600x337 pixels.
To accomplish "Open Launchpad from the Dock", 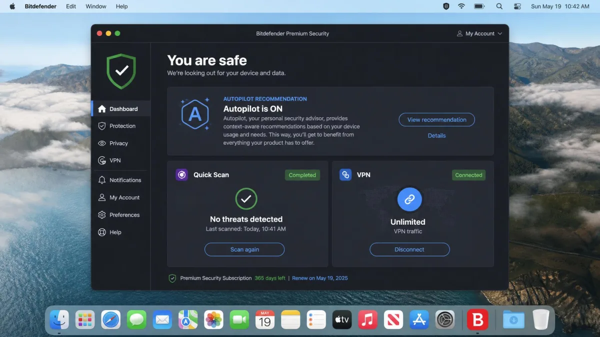I will pyautogui.click(x=85, y=320).
